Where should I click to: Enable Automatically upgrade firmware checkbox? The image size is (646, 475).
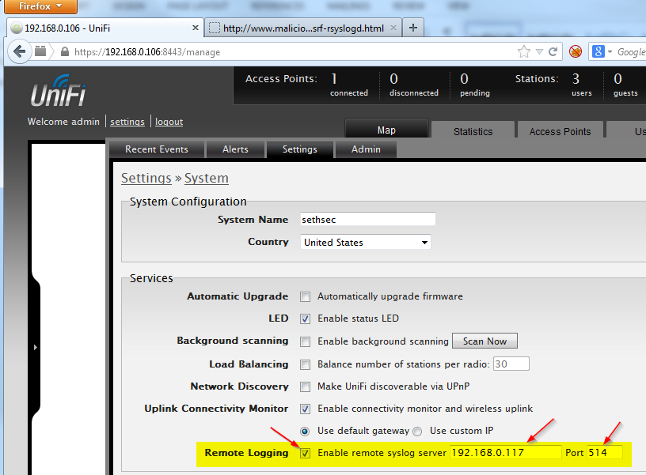(x=305, y=296)
